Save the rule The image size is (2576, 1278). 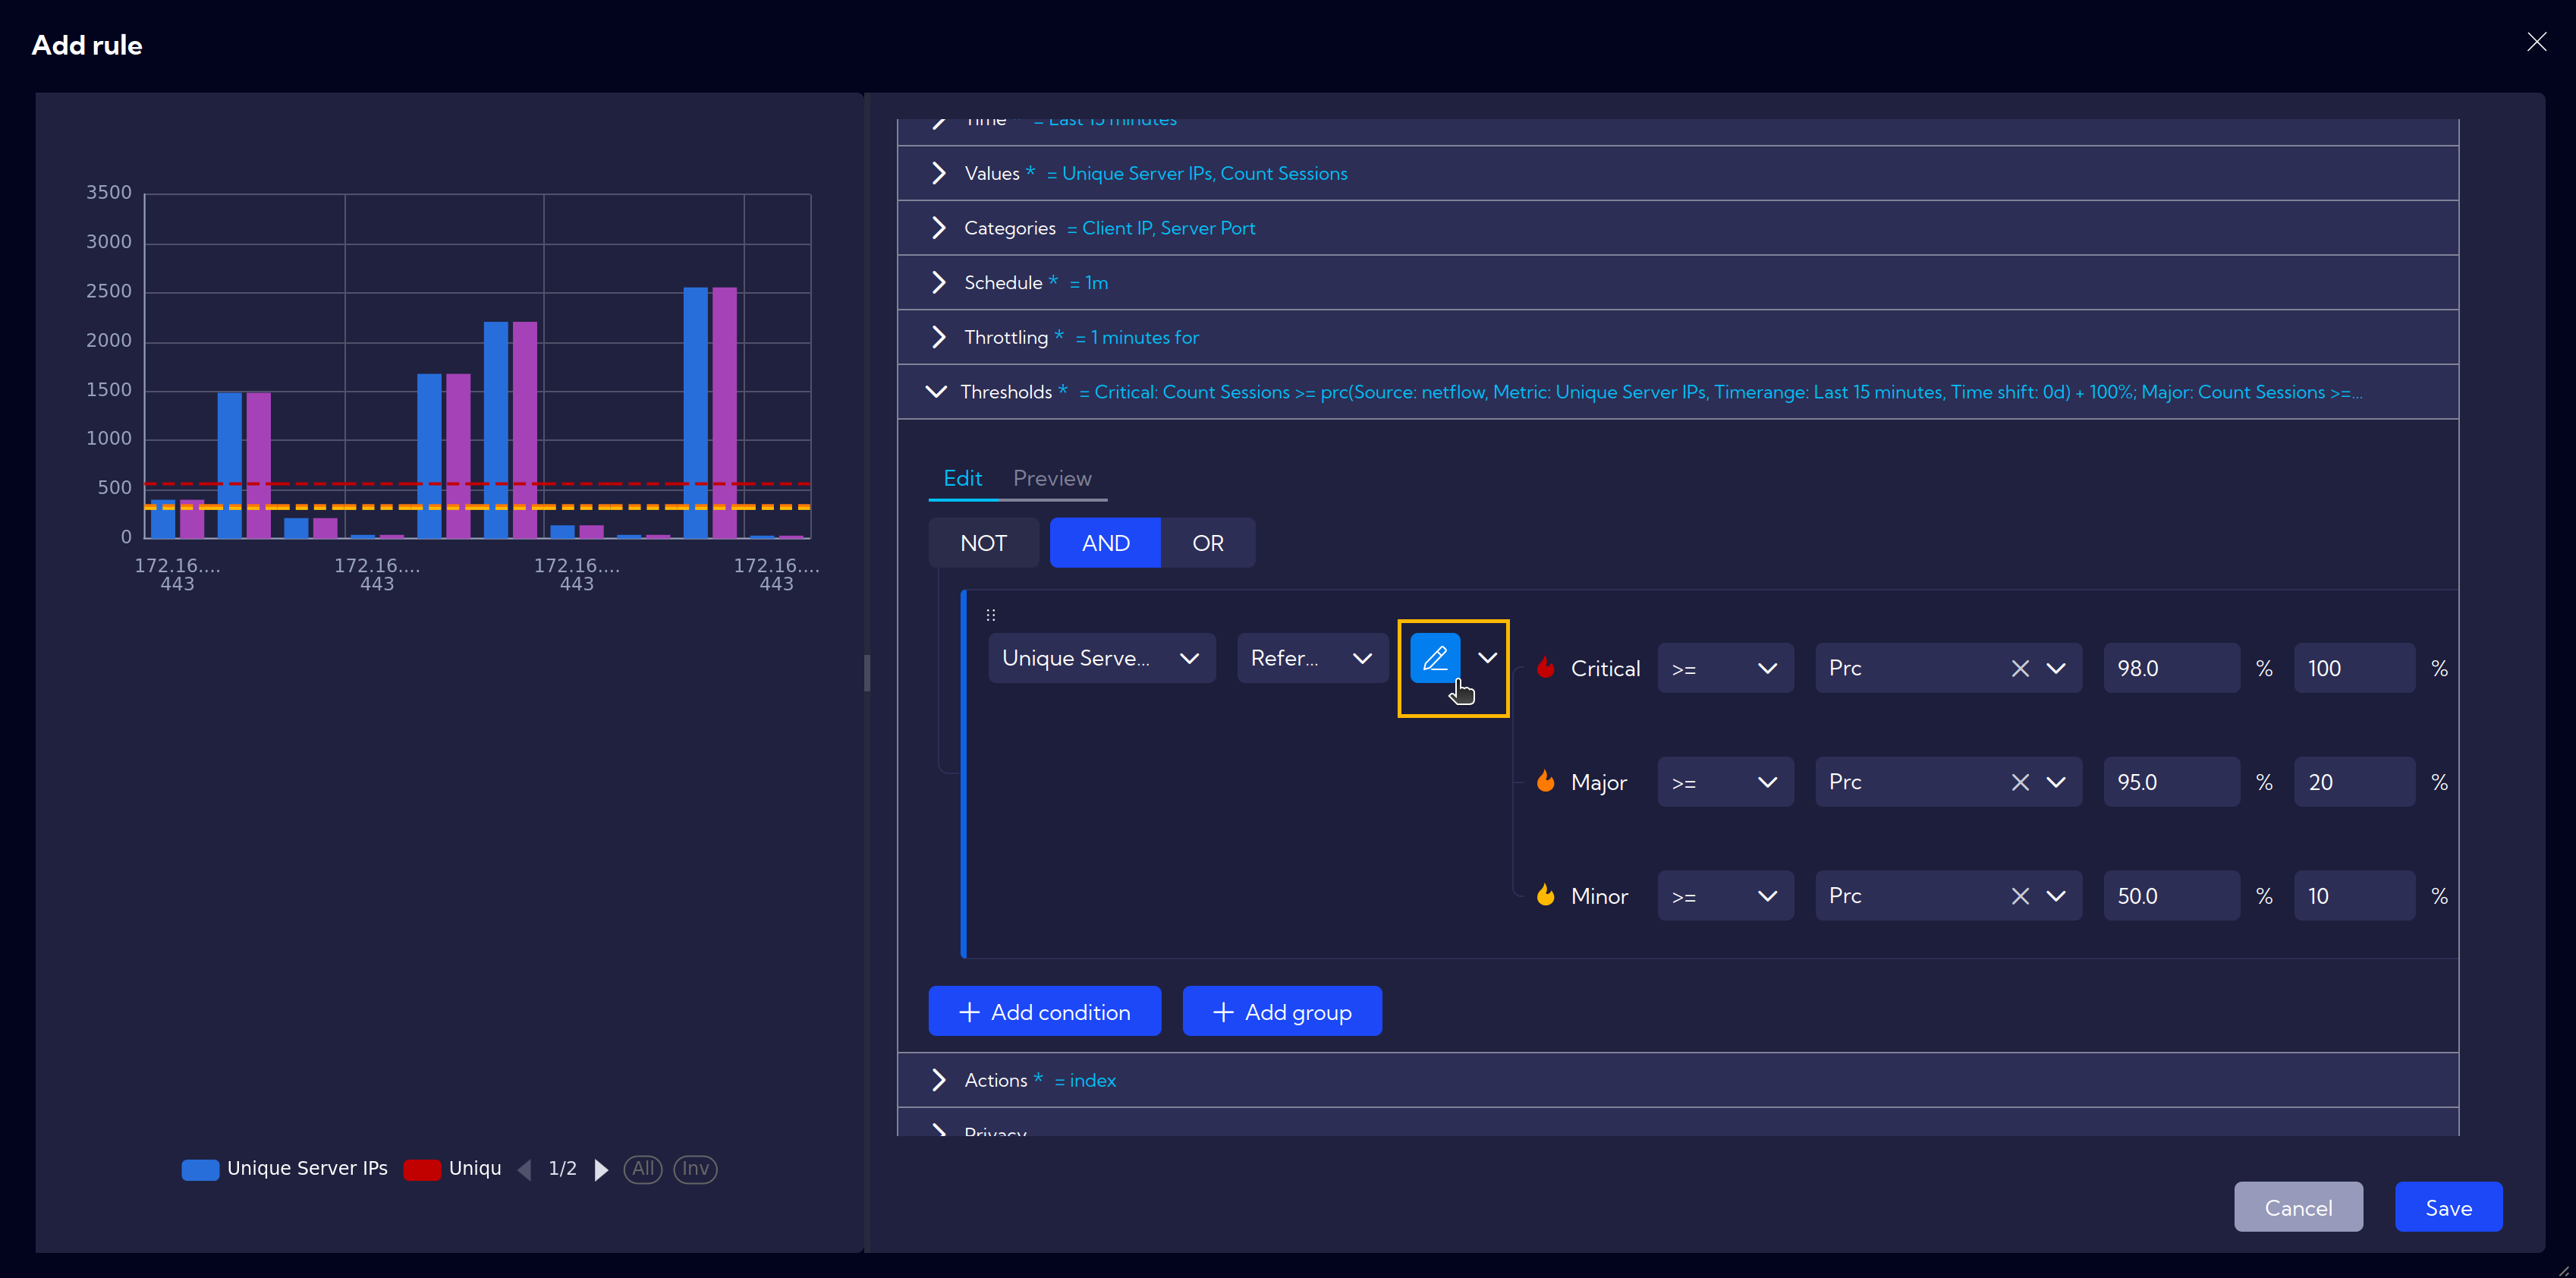pos(2448,1207)
